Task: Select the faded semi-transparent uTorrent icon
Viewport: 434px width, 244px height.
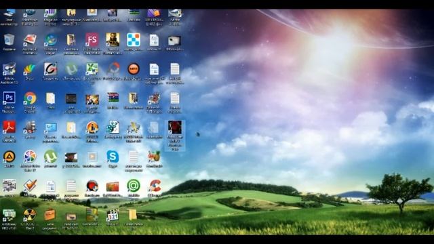Action: (x=71, y=69)
